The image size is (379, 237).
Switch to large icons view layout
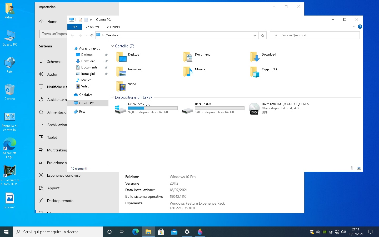(x=359, y=168)
